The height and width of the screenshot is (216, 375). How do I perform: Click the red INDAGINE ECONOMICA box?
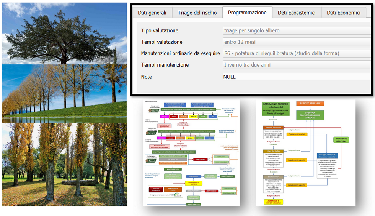click(156, 189)
